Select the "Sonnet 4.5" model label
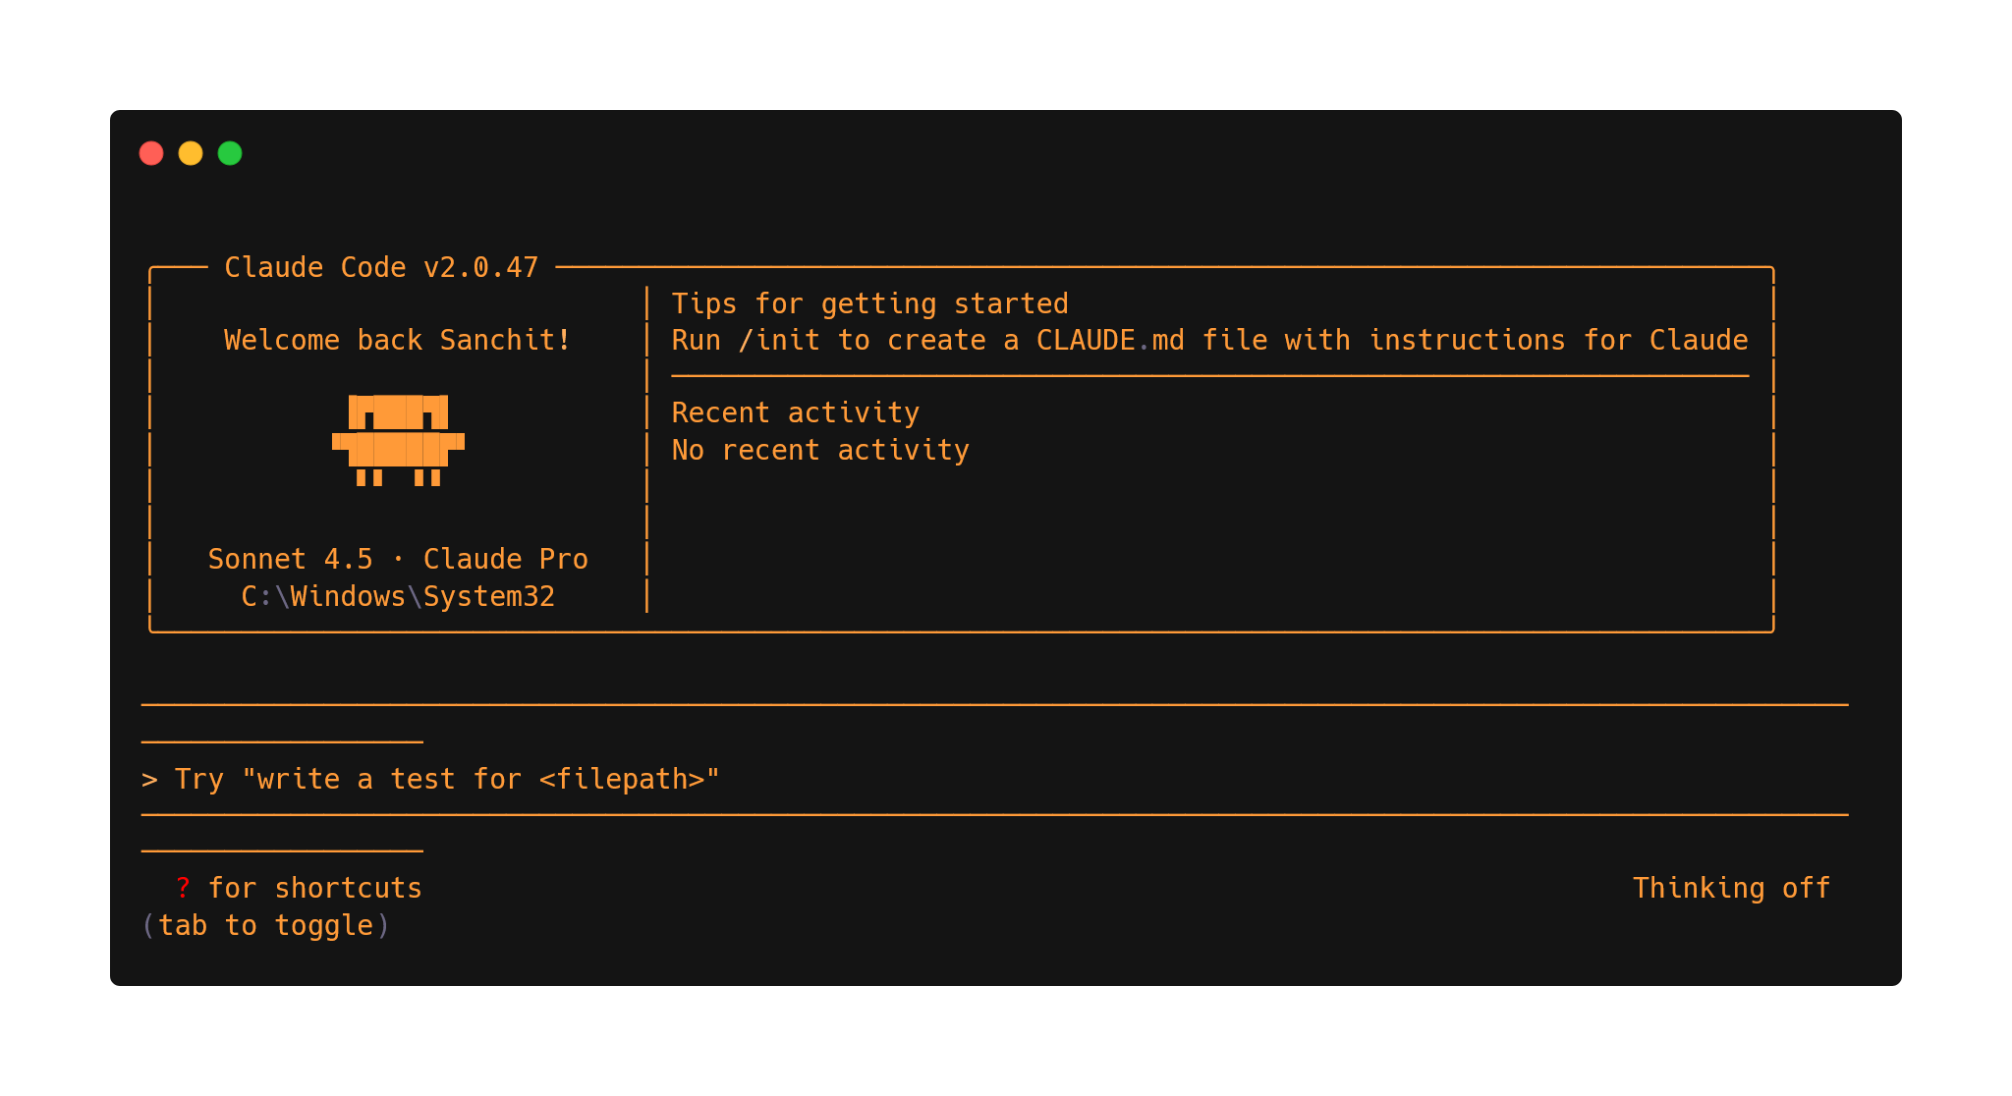The height and width of the screenshot is (1096, 2012). (290, 560)
